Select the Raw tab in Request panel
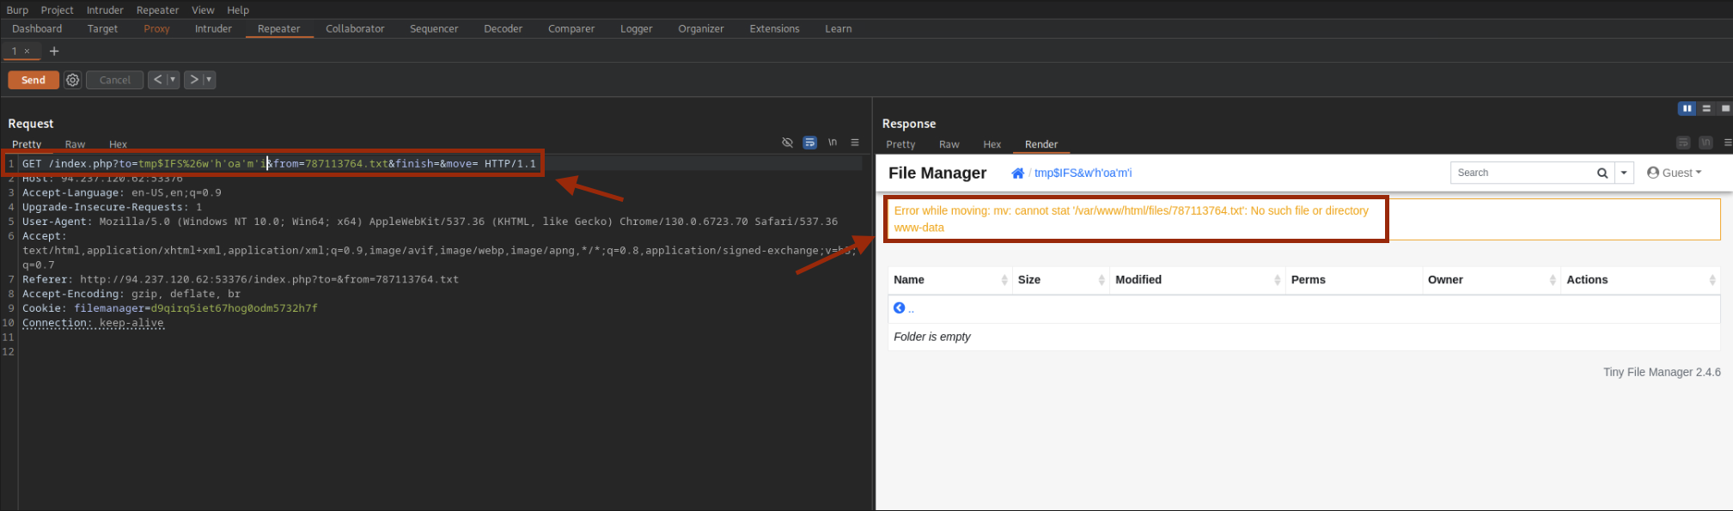This screenshot has width=1733, height=511. (x=76, y=144)
